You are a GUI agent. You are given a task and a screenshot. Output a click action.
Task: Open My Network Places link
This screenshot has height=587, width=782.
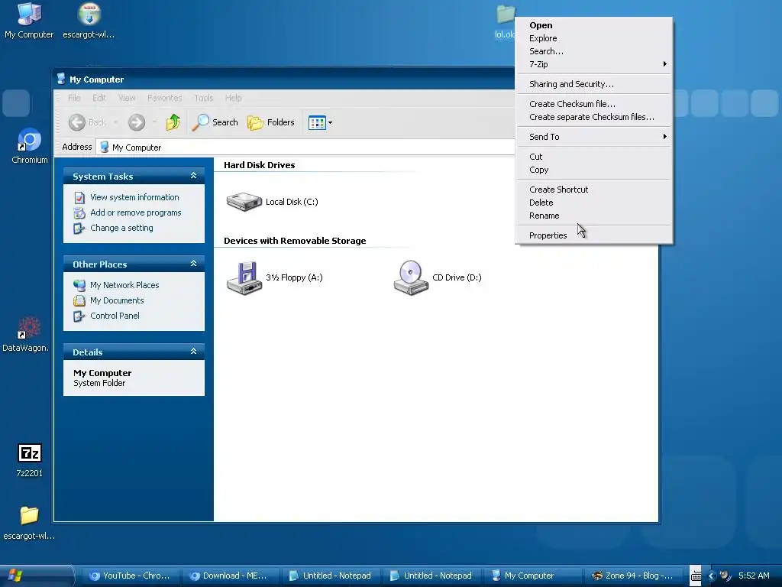coord(124,285)
